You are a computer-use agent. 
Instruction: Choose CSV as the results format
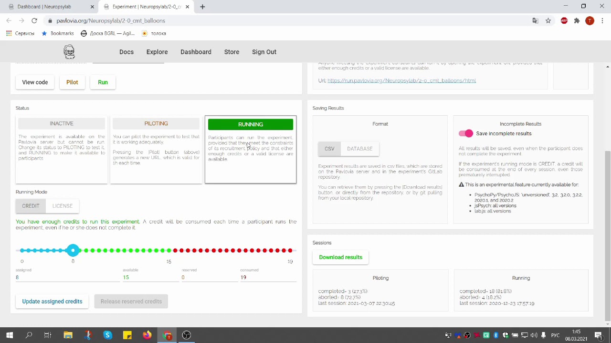[329, 149]
